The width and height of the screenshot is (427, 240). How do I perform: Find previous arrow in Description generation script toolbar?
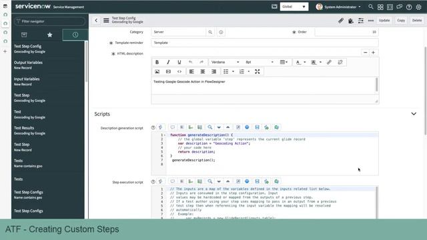point(228,127)
